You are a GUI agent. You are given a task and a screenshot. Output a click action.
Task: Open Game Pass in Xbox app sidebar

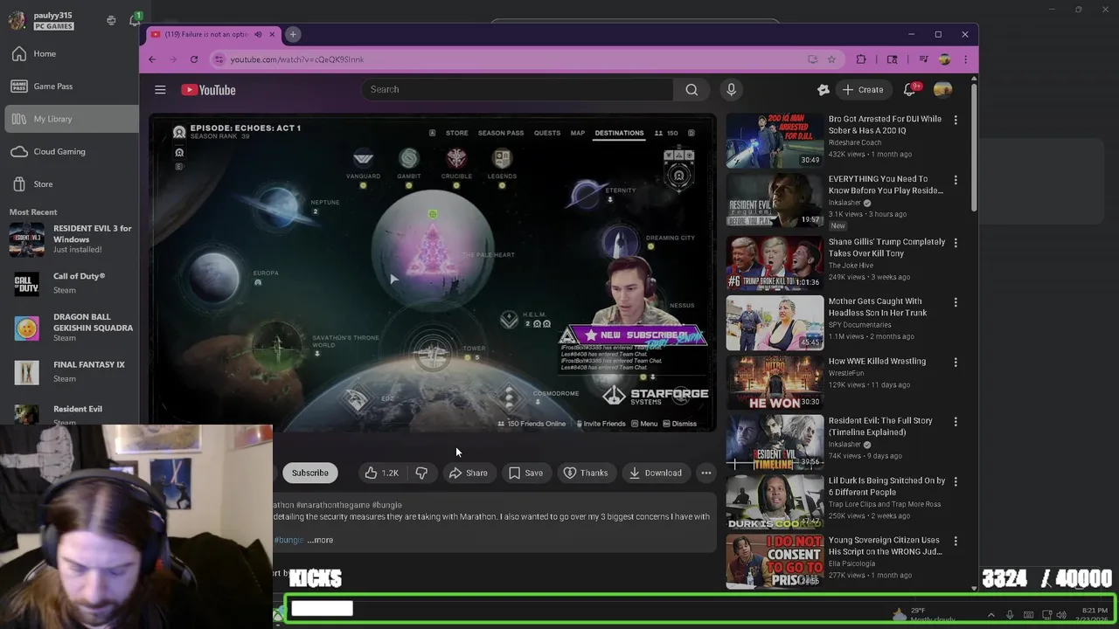coord(70,86)
